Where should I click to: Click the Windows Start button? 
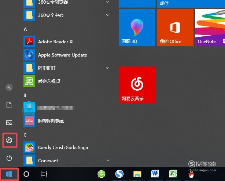coord(9,174)
